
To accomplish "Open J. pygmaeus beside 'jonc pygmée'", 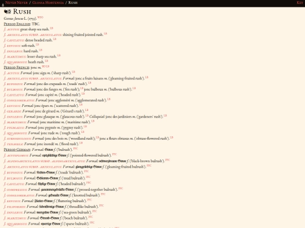I will [14, 128].
